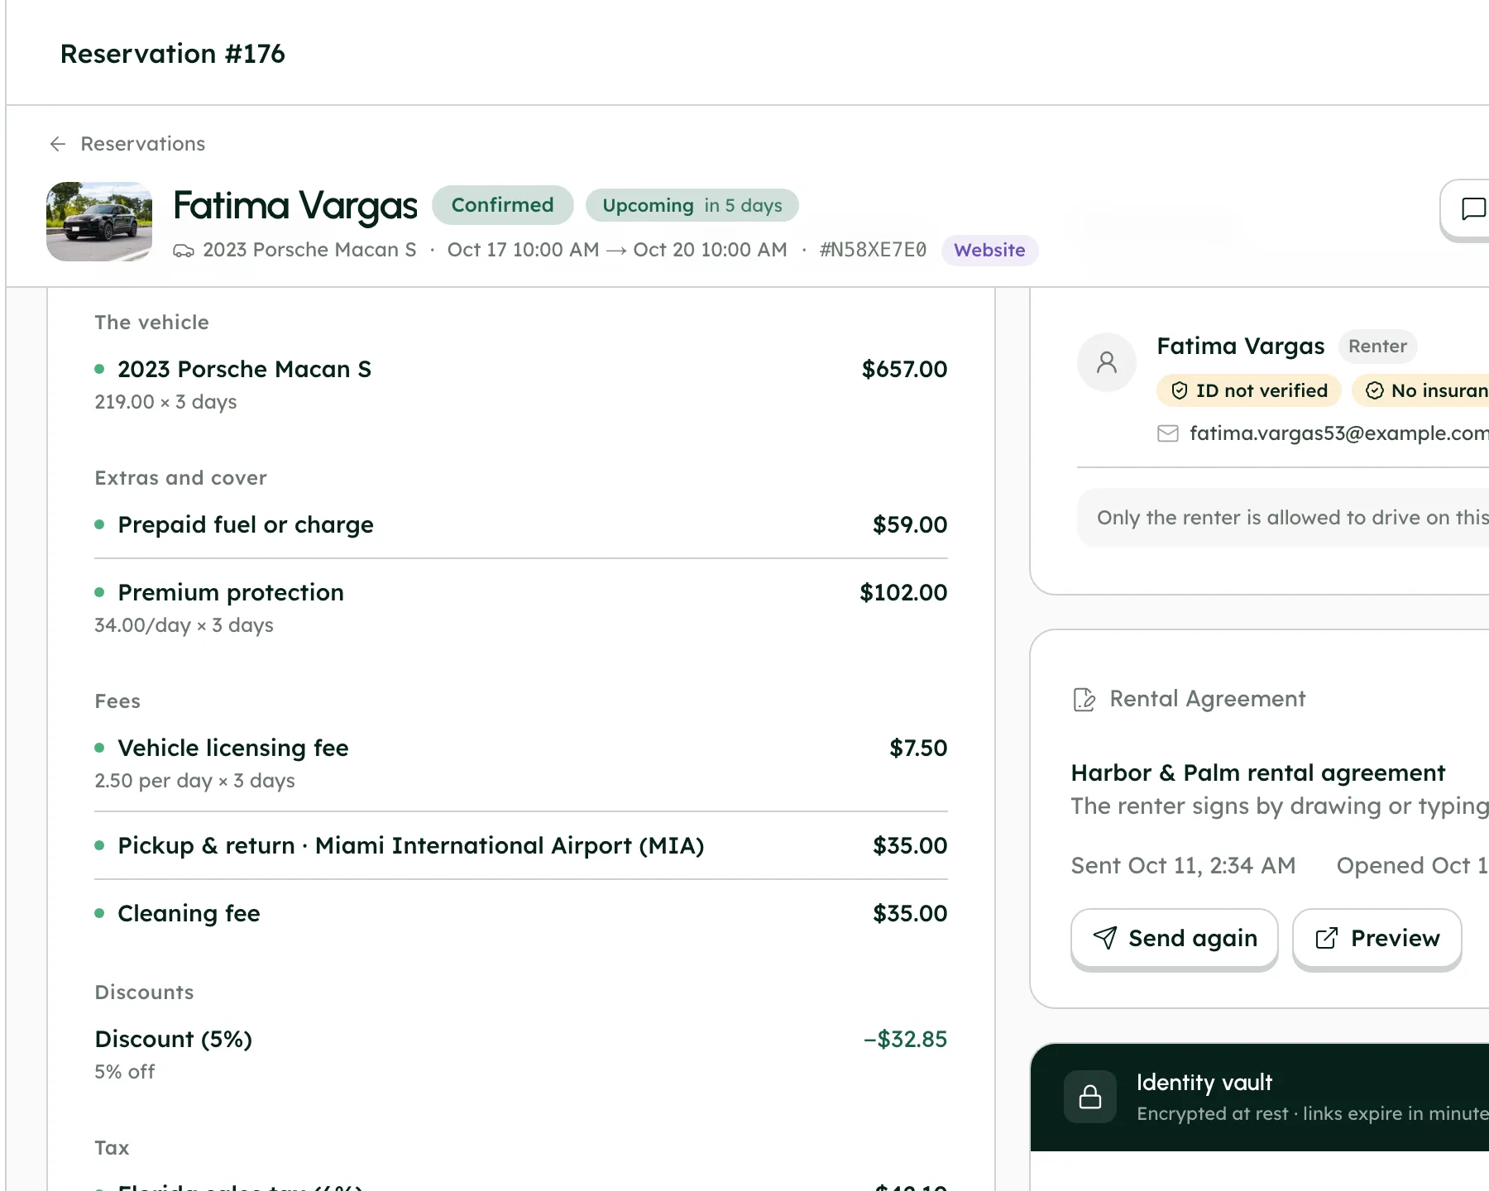This screenshot has height=1191, width=1489.
Task: Click the Sent Oct 11, 2:34 AM timestamp
Action: coord(1183,865)
